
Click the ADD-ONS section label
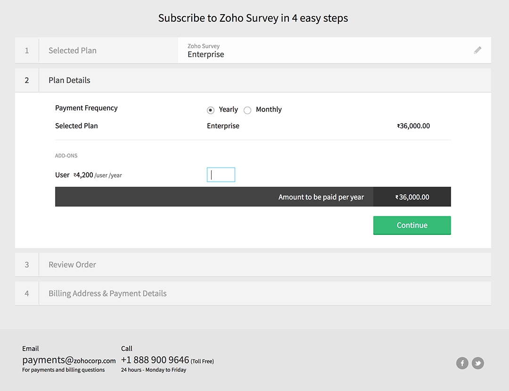point(66,156)
